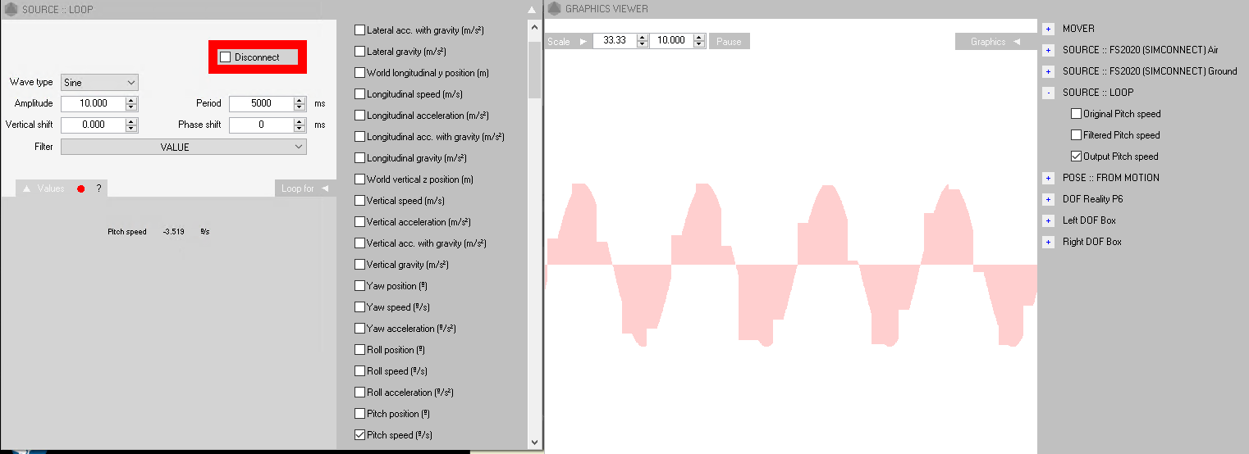Image resolution: width=1249 pixels, height=454 pixels.
Task: Check Pitch position checkbox
Action: pos(359,414)
